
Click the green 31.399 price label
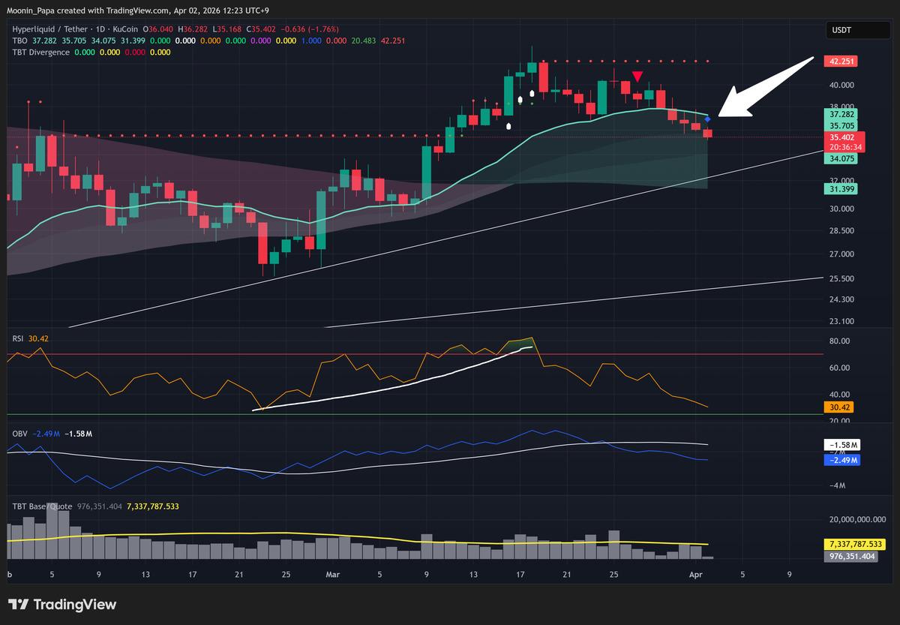[x=841, y=189]
